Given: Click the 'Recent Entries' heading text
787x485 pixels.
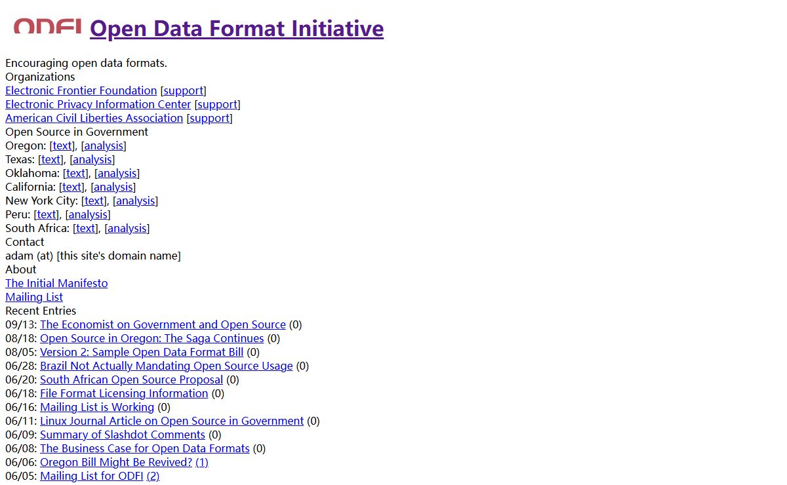Looking at the screenshot, I should 41,311.
